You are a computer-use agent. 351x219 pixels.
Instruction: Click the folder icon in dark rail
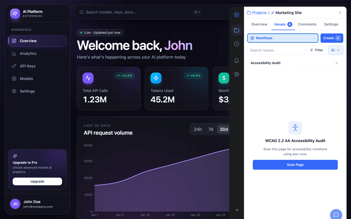(237, 30)
